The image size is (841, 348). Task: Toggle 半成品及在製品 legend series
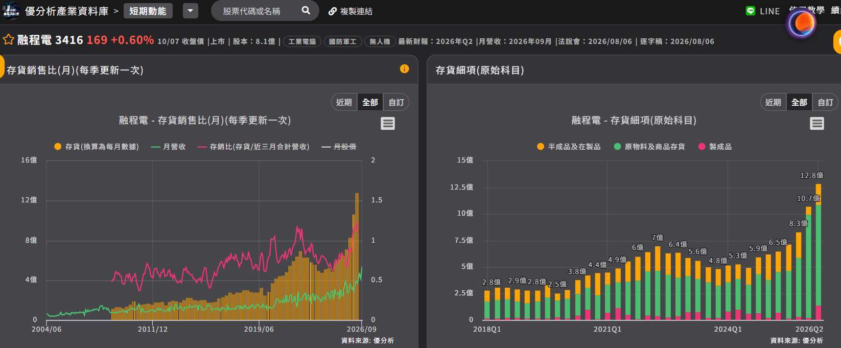569,147
